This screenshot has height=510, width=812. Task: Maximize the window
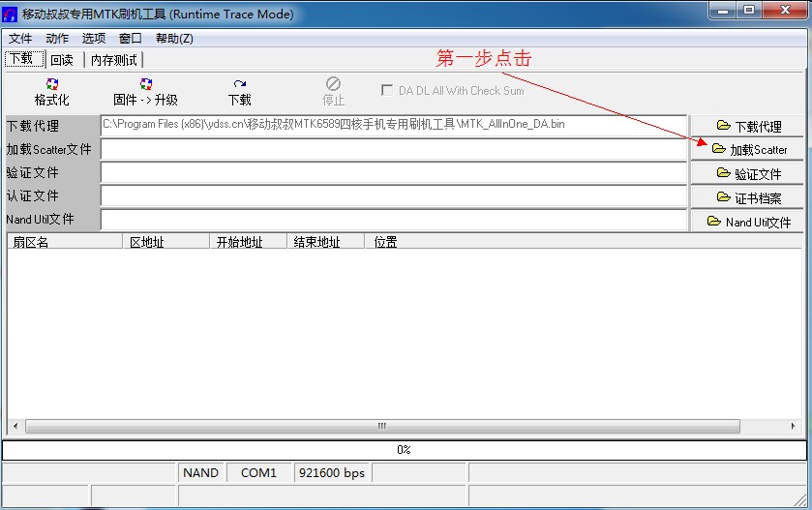point(749,11)
